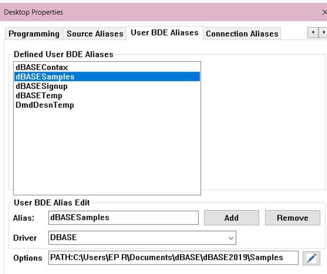The width and height of the screenshot is (327, 274).
Task: Go to the Connection Aliases tab
Action: [242, 34]
